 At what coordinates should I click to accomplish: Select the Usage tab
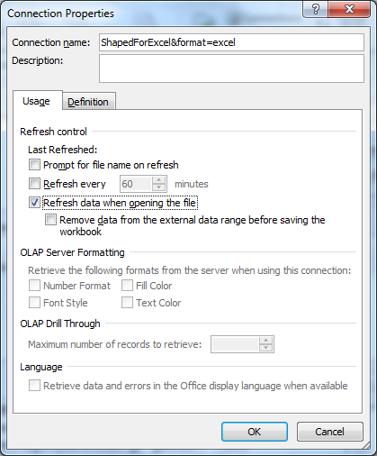pyautogui.click(x=37, y=101)
